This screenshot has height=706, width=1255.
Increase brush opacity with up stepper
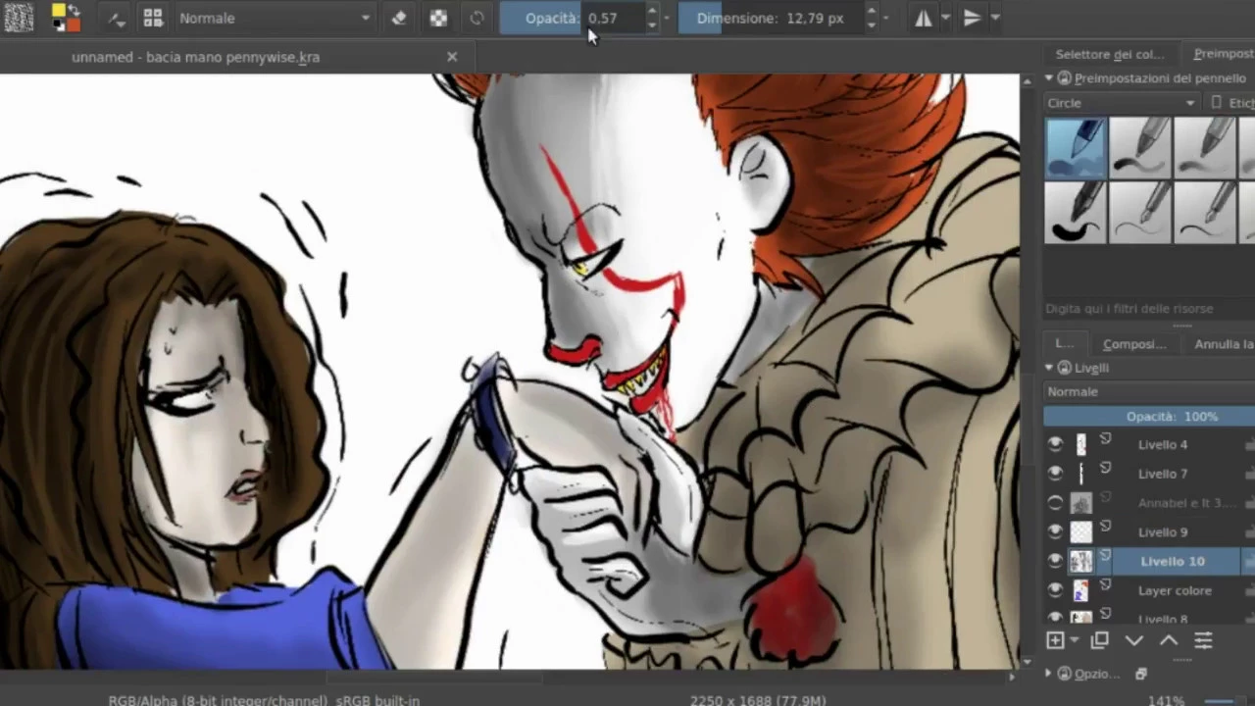coord(650,11)
